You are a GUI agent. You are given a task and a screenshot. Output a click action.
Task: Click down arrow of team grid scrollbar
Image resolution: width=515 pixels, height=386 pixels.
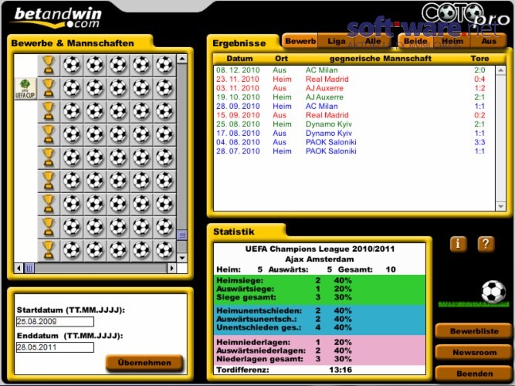182,258
